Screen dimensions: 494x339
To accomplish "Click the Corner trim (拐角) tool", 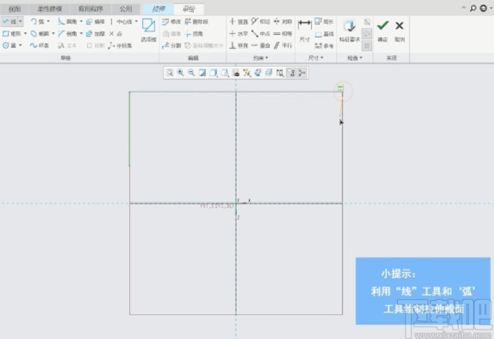I will 194,34.
